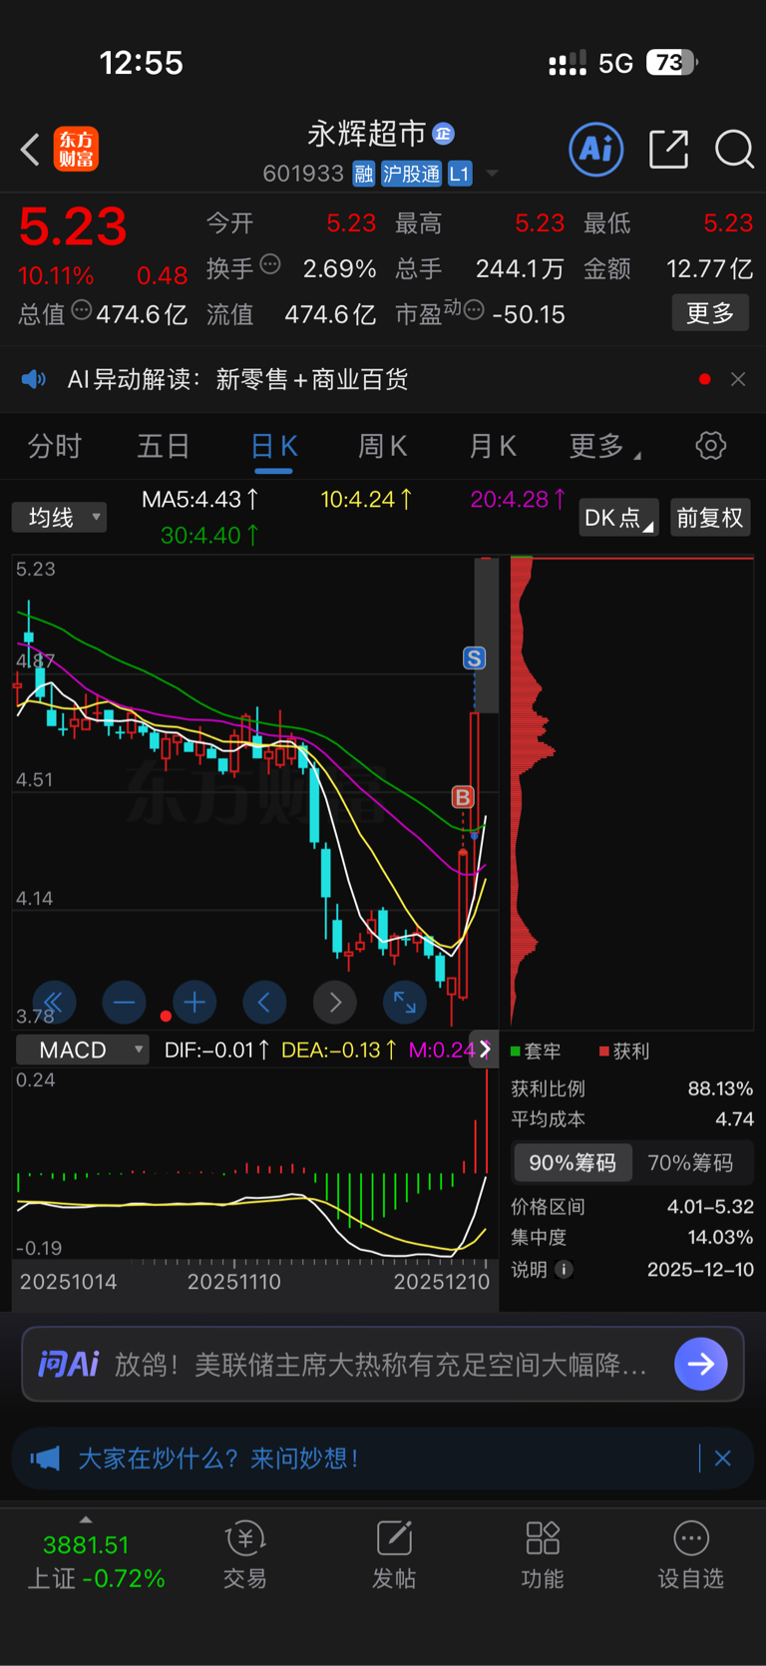The height and width of the screenshot is (1666, 766).
Task: Expand stock title dropdown arrow
Action: pyautogui.click(x=492, y=174)
